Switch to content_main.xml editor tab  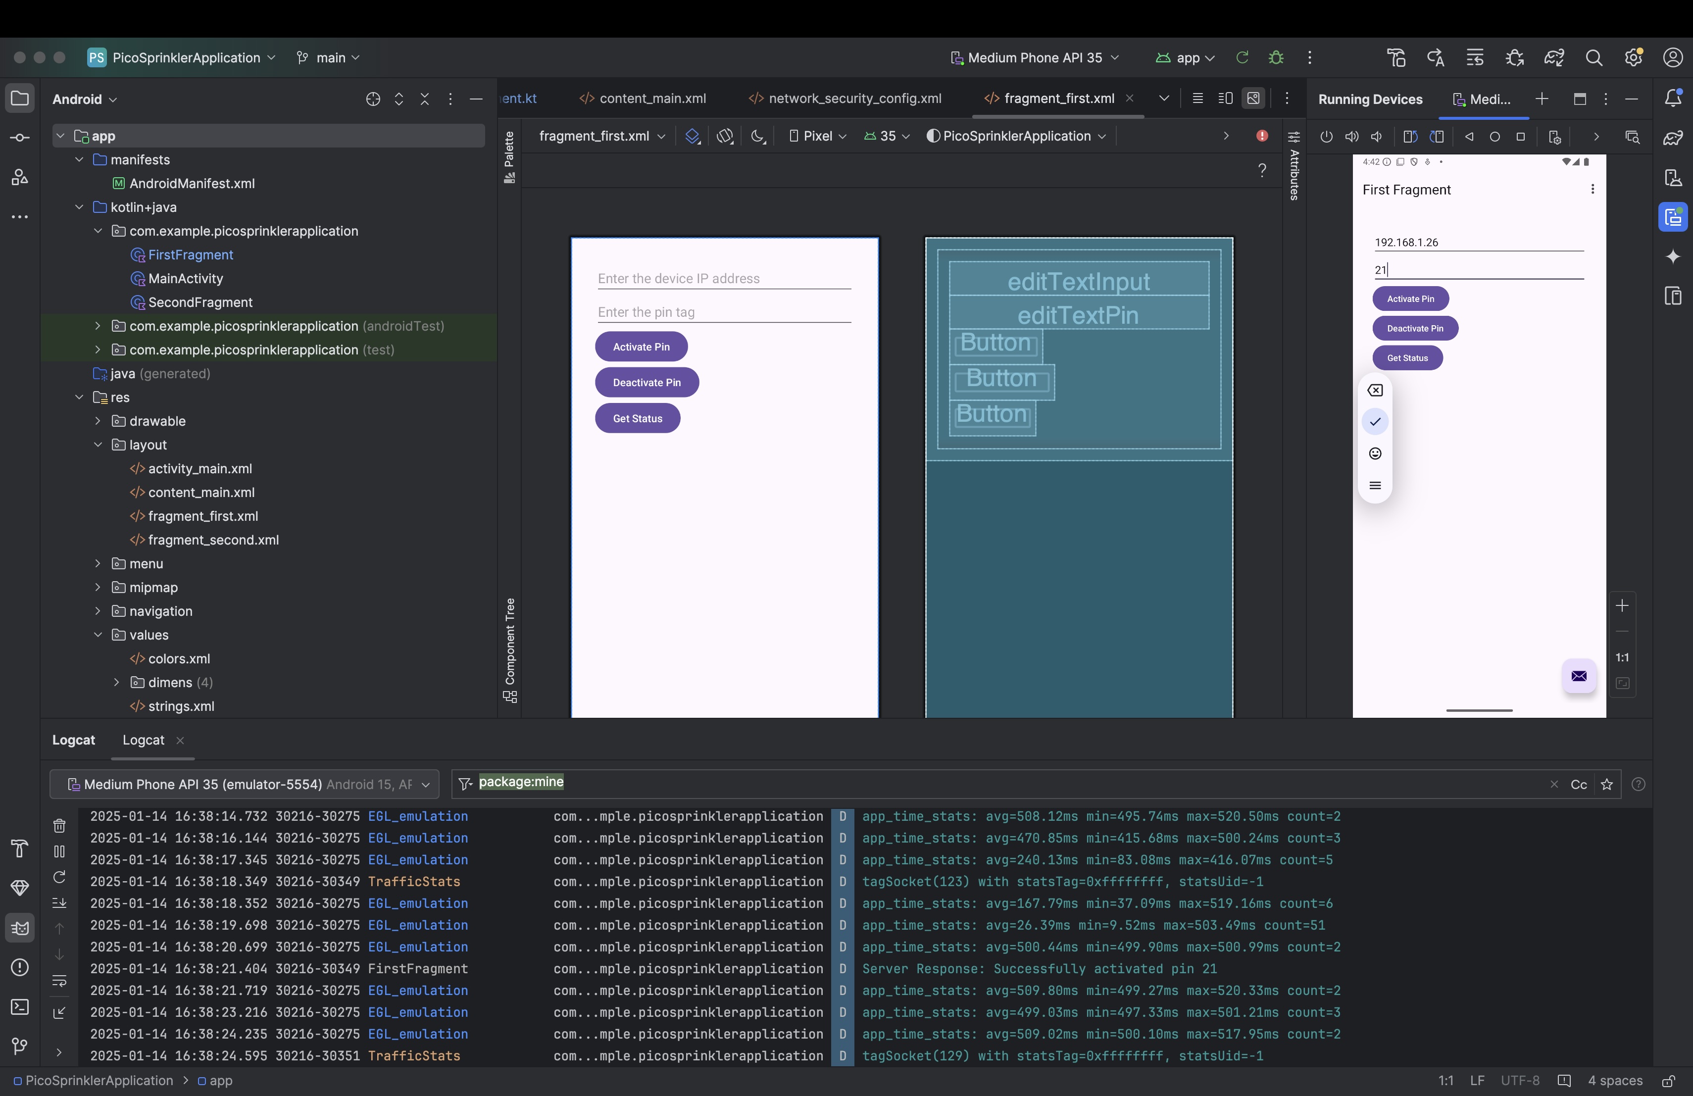click(x=651, y=98)
